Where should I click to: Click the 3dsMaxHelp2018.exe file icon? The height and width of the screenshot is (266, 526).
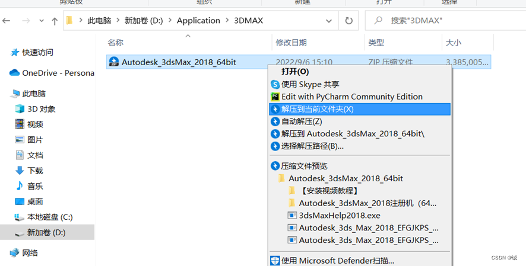[292, 215]
